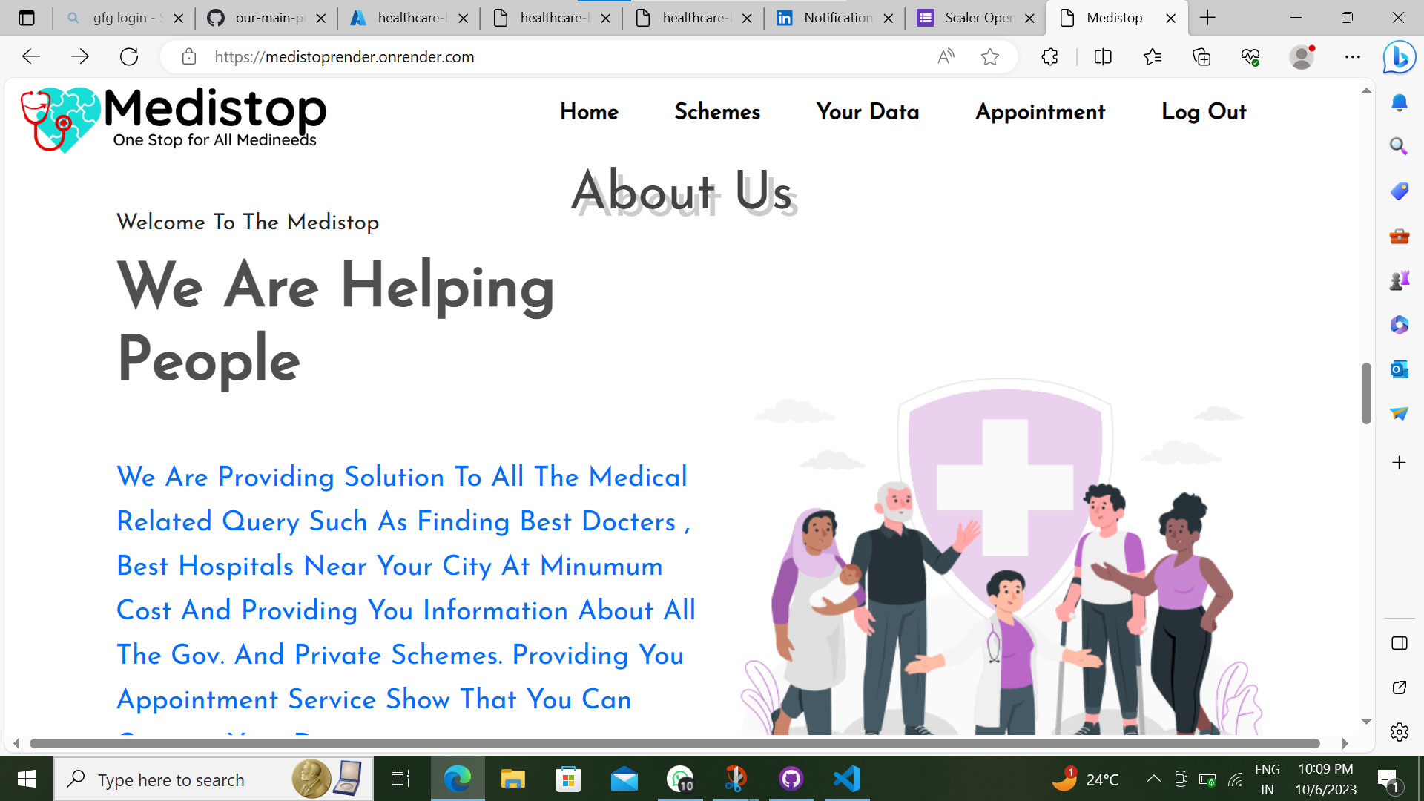Open the sidebar bell notifications icon
This screenshot has width=1424, height=801.
[x=1399, y=102]
